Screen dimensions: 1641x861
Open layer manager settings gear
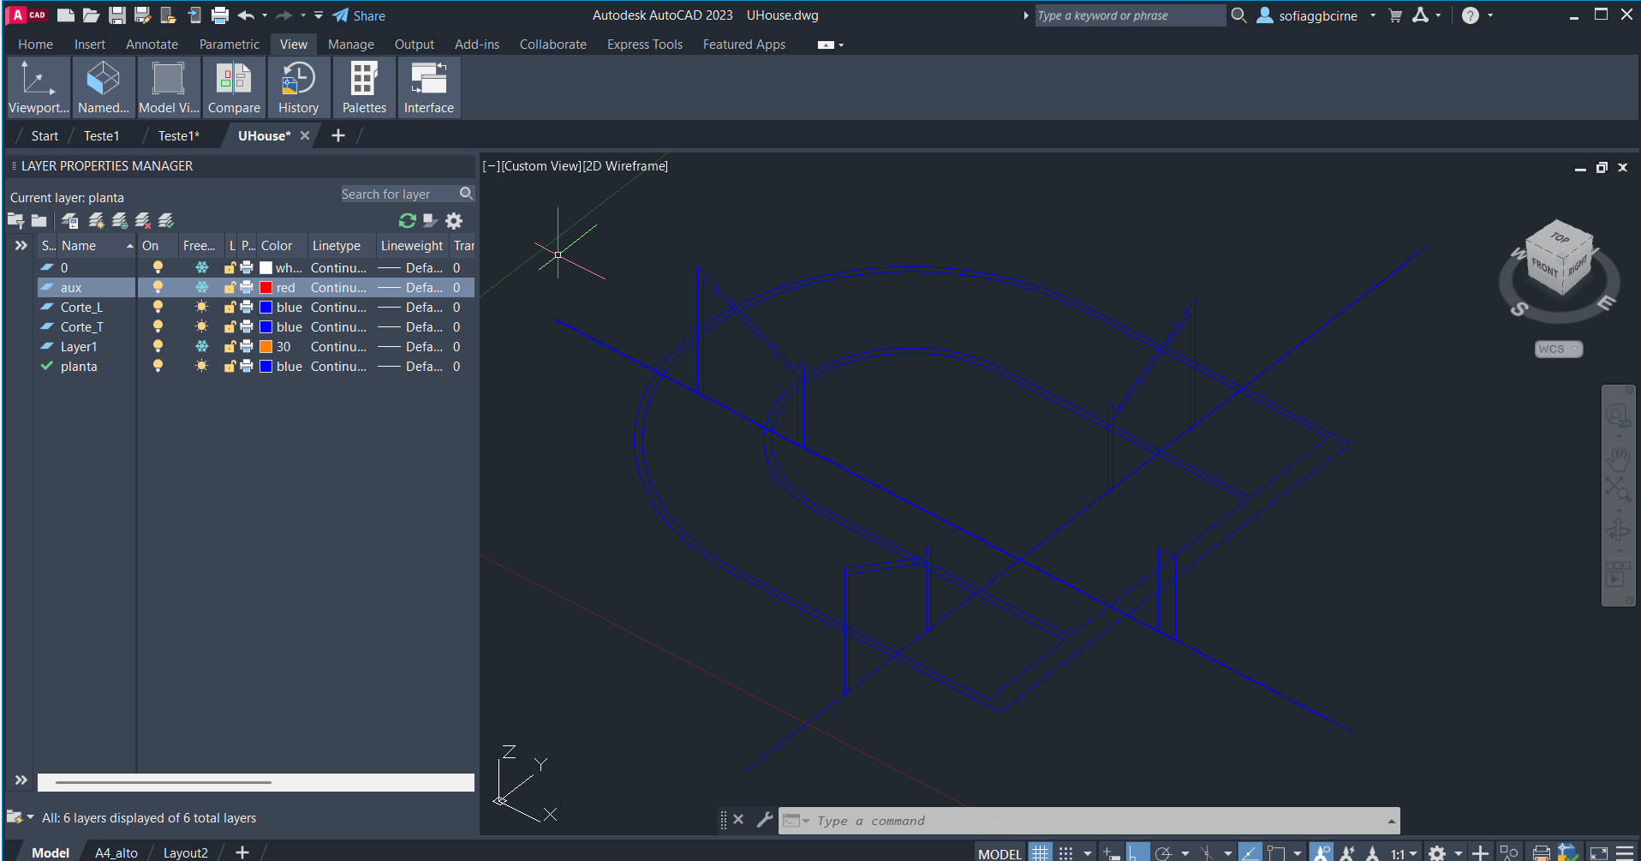(x=454, y=221)
